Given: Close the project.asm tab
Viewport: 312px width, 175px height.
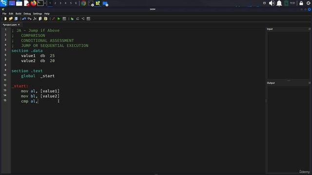Looking at the screenshot, I should 19,25.
